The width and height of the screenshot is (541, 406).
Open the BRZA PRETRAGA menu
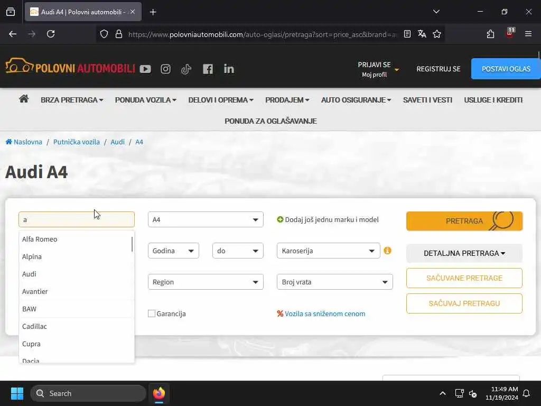pyautogui.click(x=72, y=100)
